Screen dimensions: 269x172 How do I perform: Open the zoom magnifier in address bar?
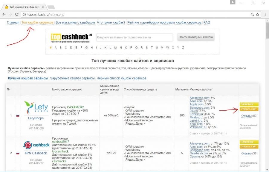pyautogui.click(x=252, y=15)
